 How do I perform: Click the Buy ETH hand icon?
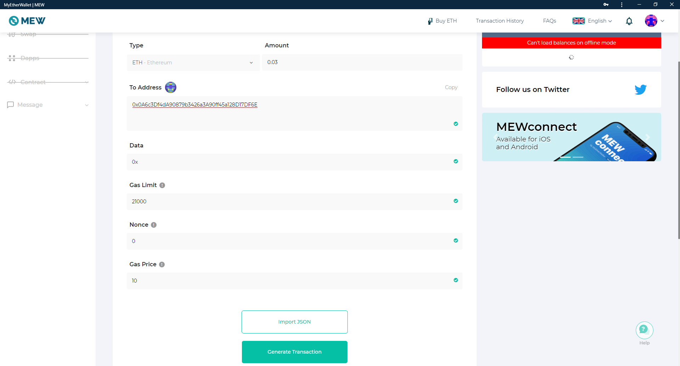pos(430,21)
